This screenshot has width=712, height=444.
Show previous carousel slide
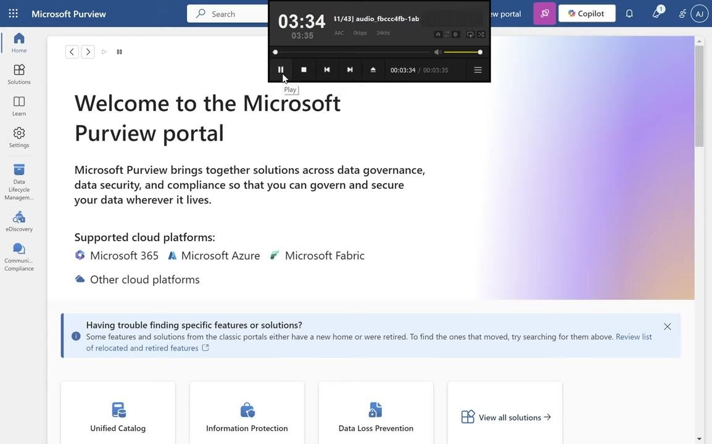pos(72,52)
